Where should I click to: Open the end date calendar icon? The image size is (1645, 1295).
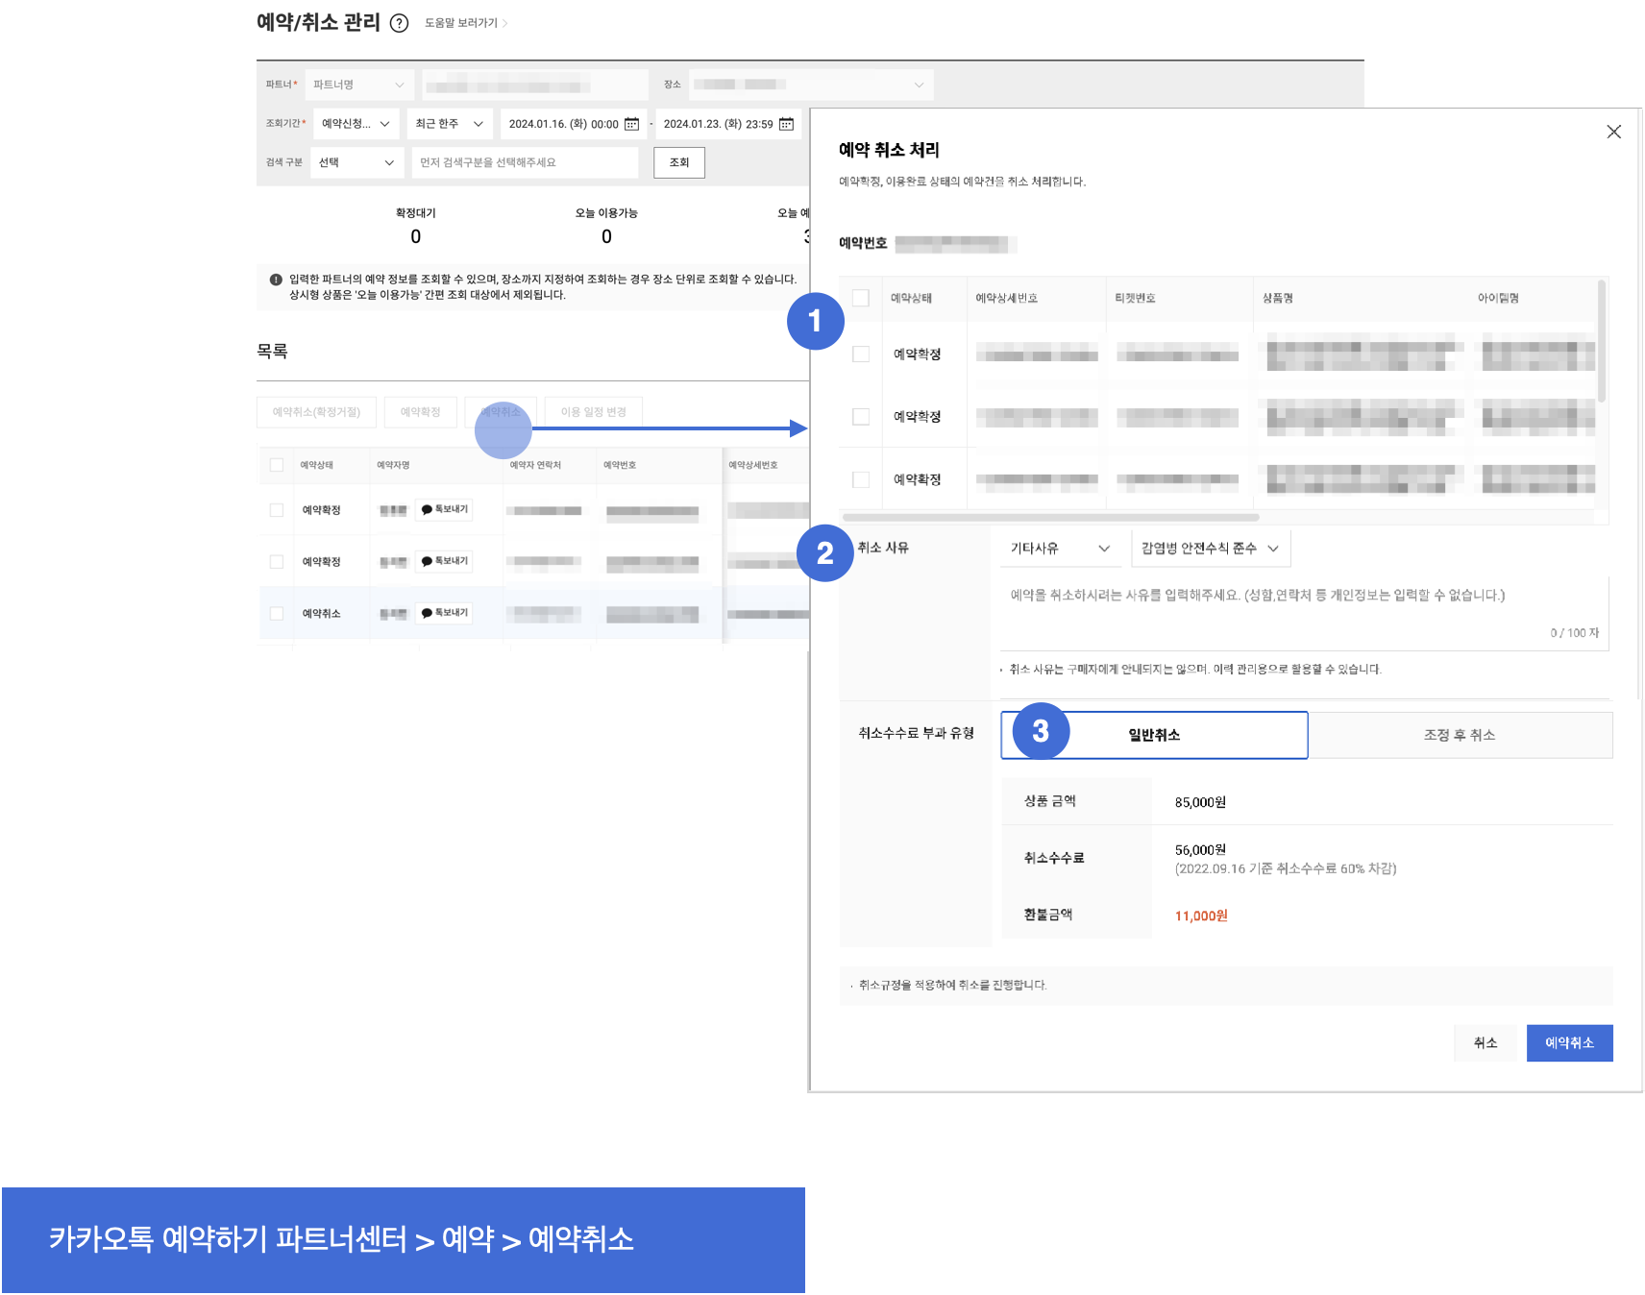[x=786, y=124]
